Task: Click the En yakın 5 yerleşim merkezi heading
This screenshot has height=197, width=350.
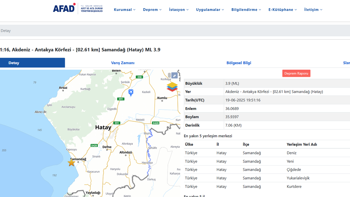Action: 208,136
